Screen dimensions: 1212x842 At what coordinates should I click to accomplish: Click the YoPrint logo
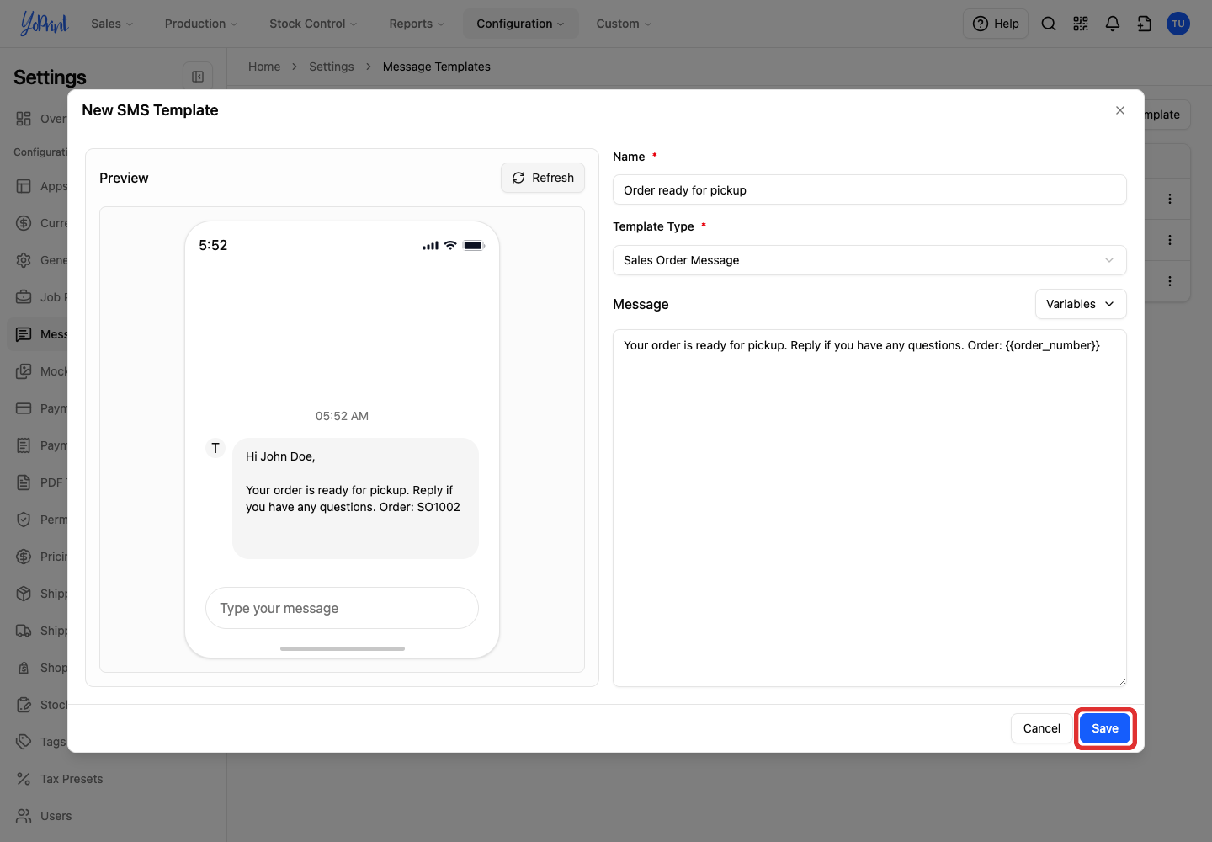tap(44, 24)
